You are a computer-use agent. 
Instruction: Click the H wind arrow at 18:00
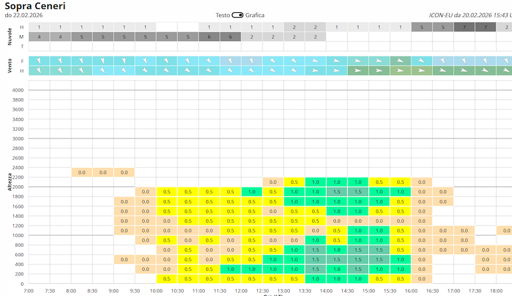tap(504, 70)
